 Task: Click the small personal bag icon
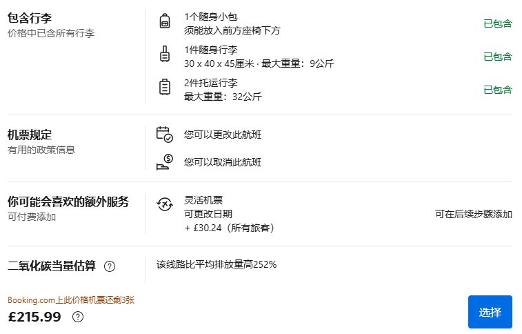[x=165, y=21]
